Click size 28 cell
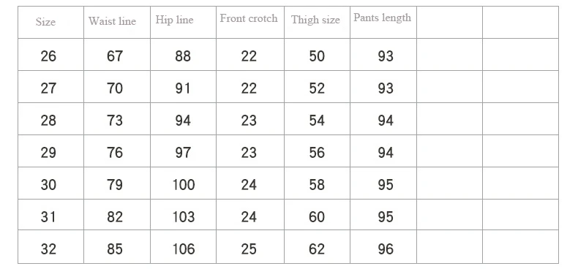Viewport: 578px width, 277px height. click(x=48, y=121)
